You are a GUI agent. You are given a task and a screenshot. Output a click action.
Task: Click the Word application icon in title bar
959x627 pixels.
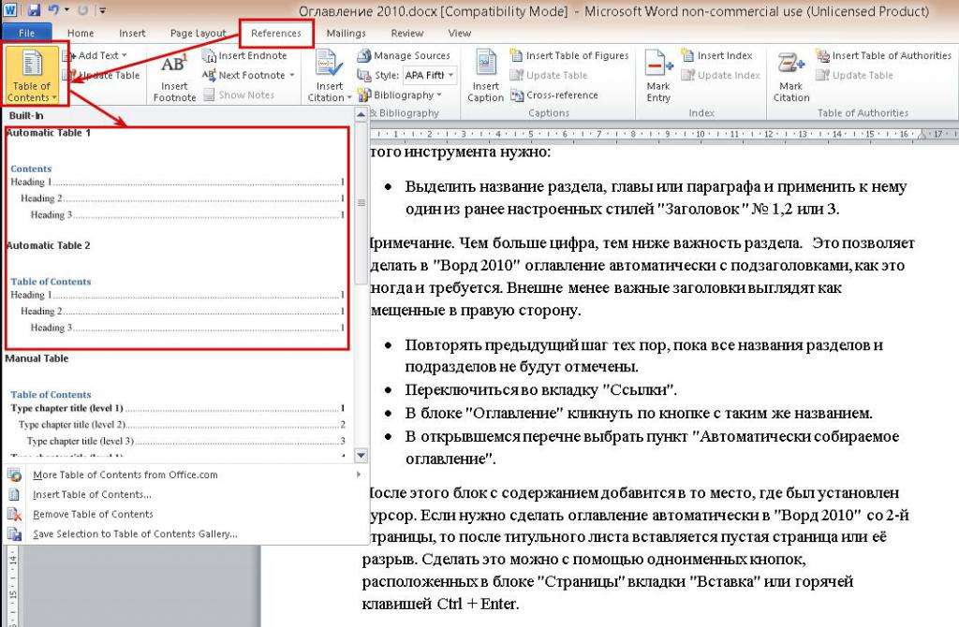coord(12,9)
